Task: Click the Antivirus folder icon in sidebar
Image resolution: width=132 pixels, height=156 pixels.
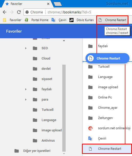Action: (35, 141)
